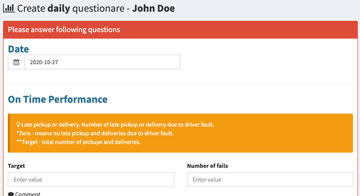Click the 'Create daily questionare' title text

(71, 9)
